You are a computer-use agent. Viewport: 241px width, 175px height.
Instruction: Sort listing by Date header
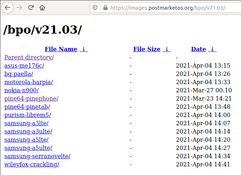(x=198, y=49)
